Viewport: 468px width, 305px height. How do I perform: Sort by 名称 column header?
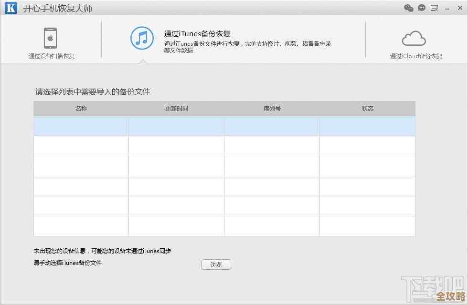(81, 109)
